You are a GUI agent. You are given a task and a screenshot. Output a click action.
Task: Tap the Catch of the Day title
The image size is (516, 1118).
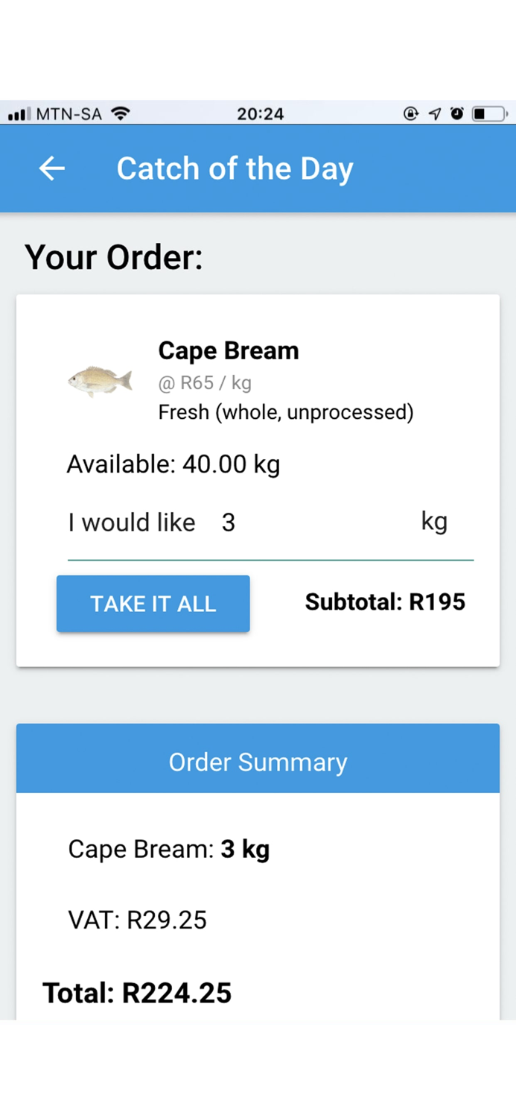click(235, 169)
